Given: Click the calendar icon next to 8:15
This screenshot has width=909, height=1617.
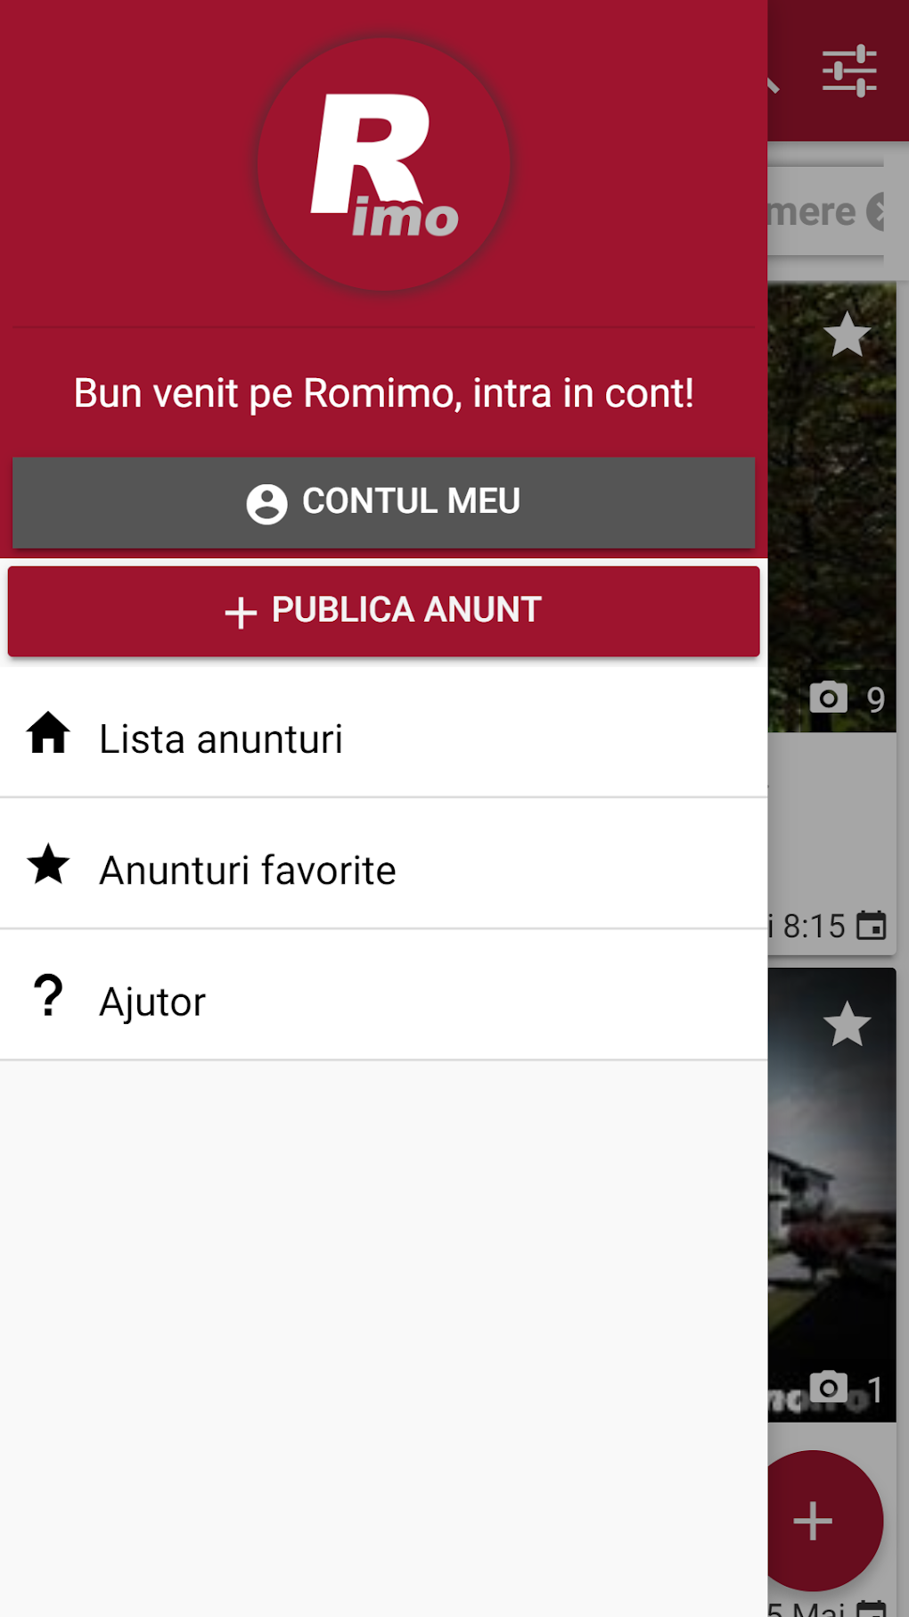Looking at the screenshot, I should [x=871, y=926].
